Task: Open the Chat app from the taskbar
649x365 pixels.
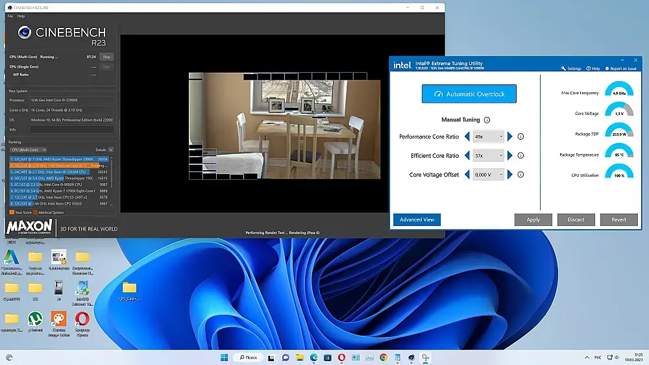Action: [x=286, y=358]
